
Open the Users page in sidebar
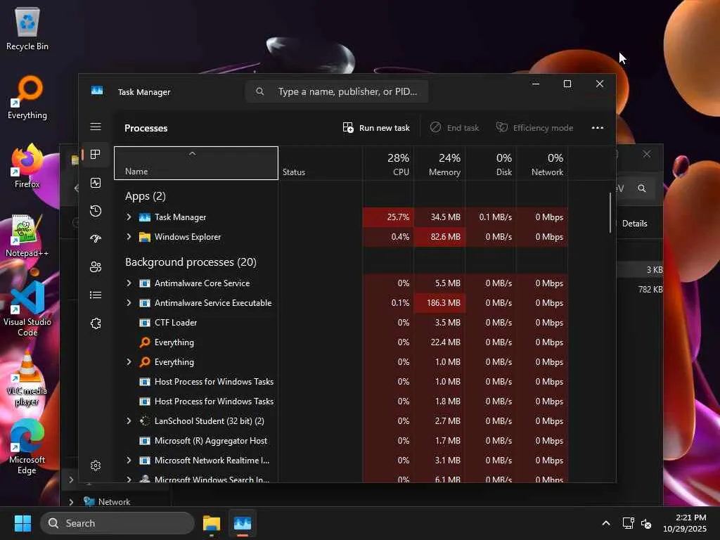point(96,266)
